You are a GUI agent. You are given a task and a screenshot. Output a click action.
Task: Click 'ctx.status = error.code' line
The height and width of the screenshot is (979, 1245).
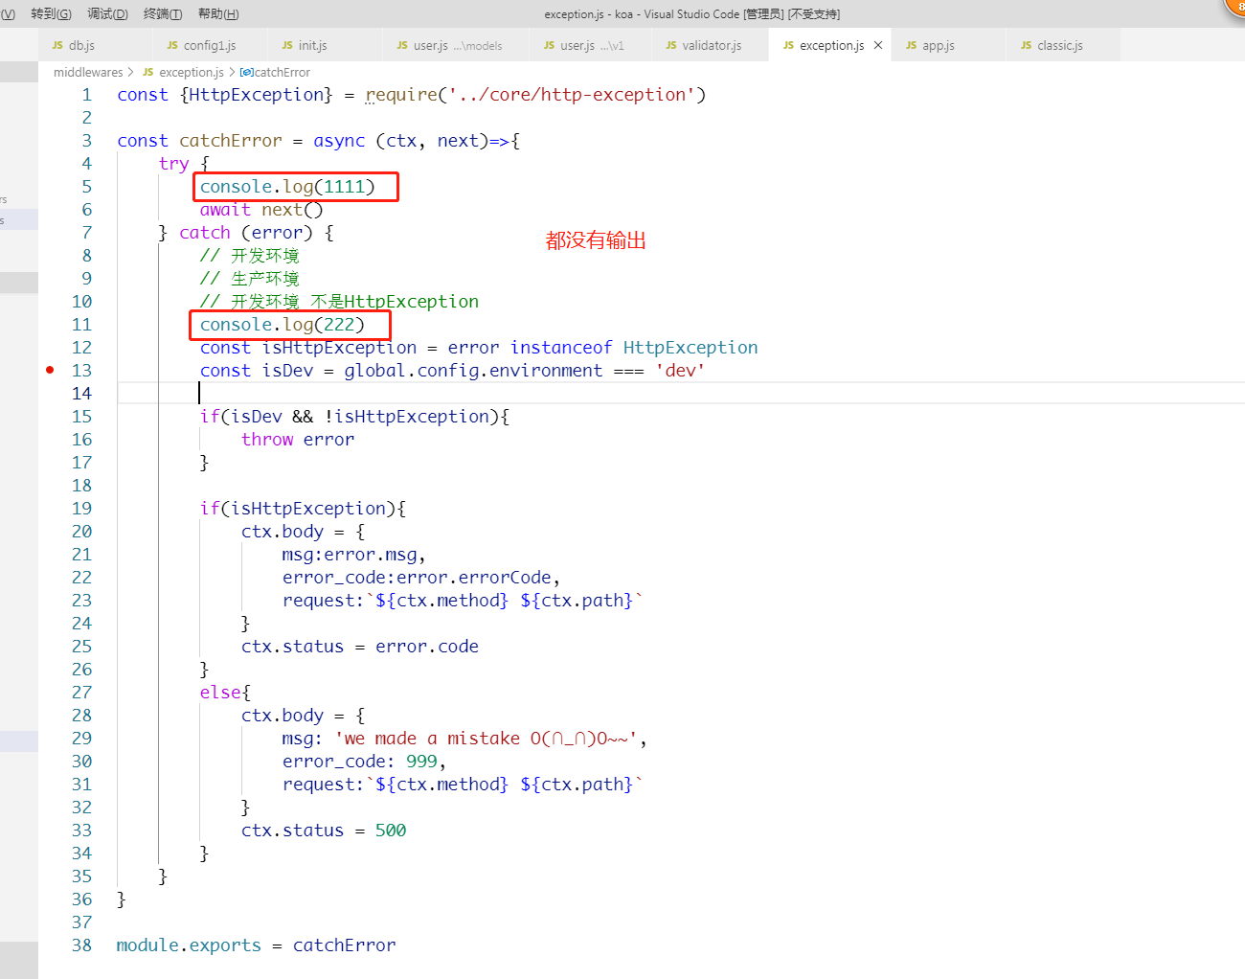360,647
